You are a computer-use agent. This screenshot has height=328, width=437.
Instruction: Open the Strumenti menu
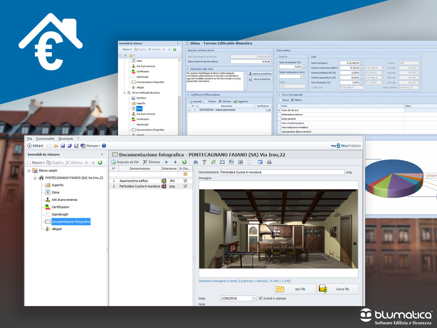(x=66, y=139)
